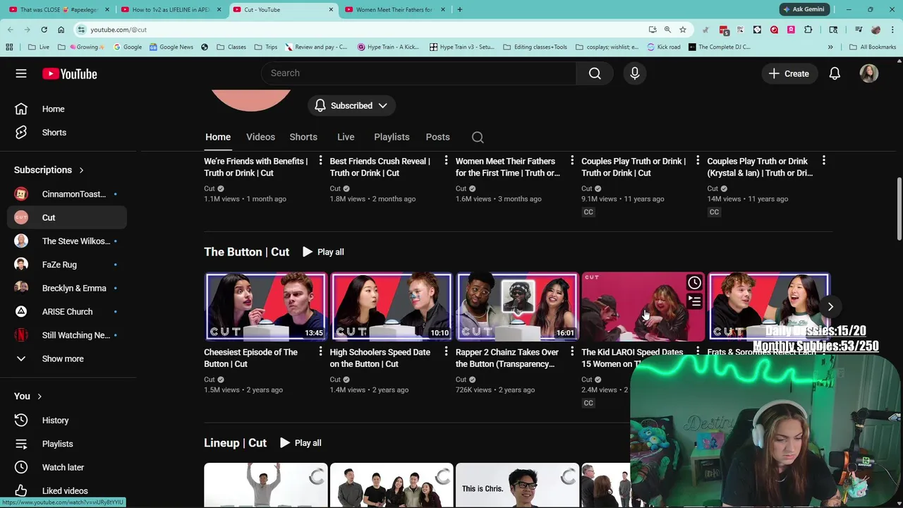The width and height of the screenshot is (903, 508).
Task: Play all in The Button playlist
Action: tap(323, 252)
